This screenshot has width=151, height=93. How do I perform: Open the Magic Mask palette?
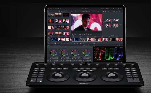[74, 43]
